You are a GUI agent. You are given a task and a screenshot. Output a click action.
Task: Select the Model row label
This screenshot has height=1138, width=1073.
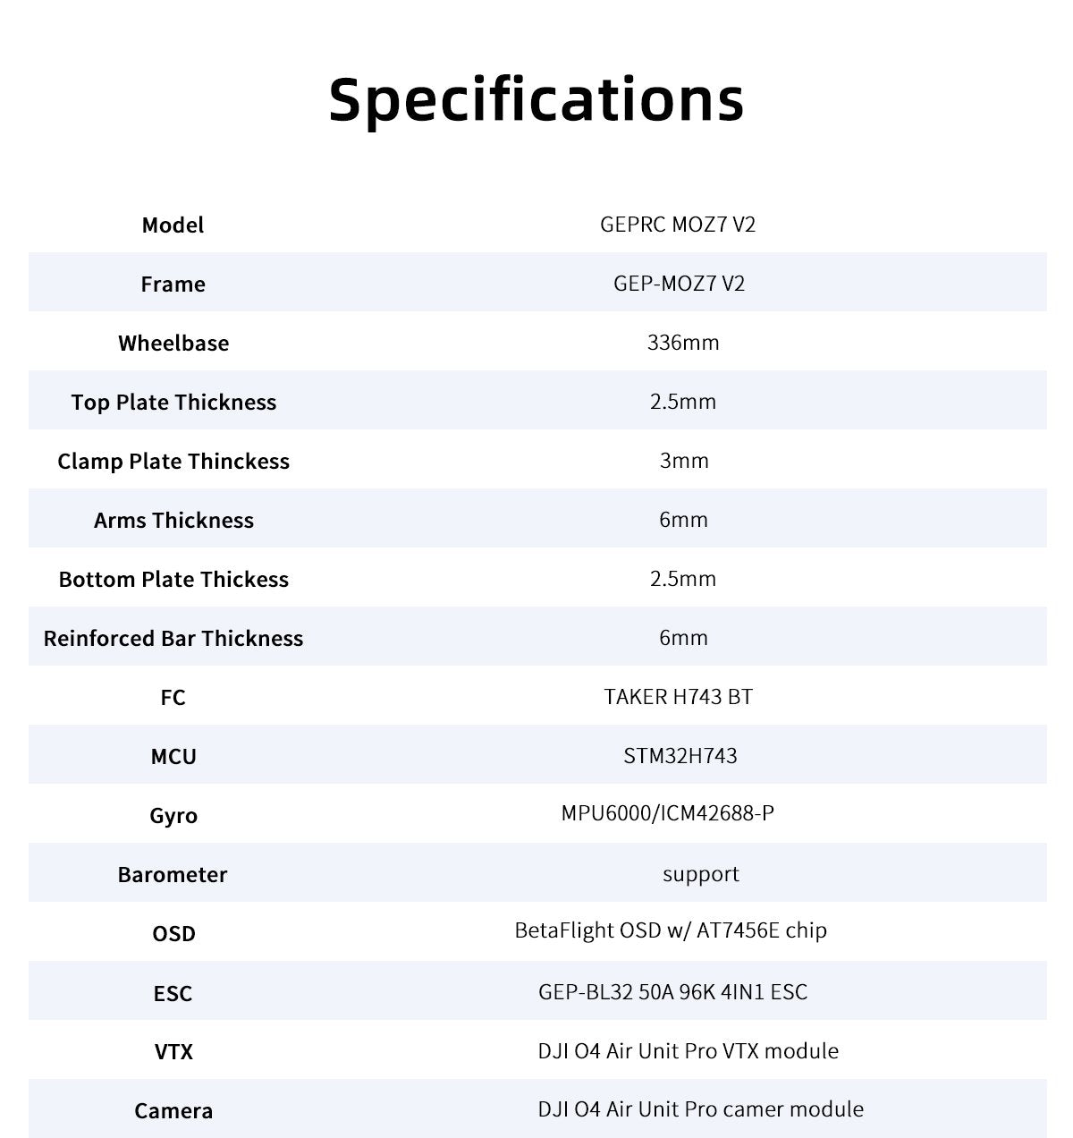173,225
